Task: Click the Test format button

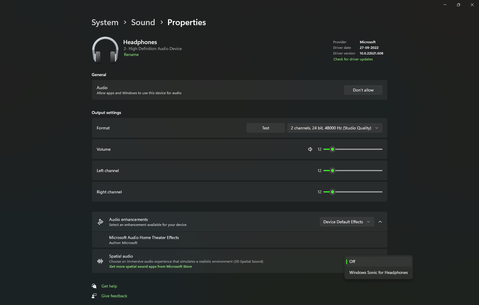Action: pyautogui.click(x=265, y=128)
